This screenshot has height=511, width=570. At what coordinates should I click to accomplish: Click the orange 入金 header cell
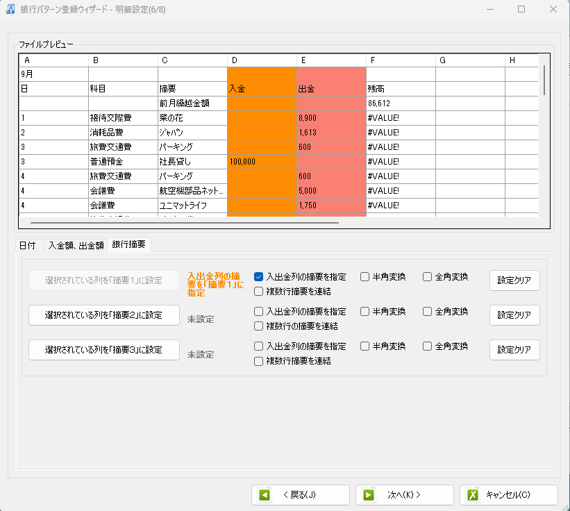point(262,89)
